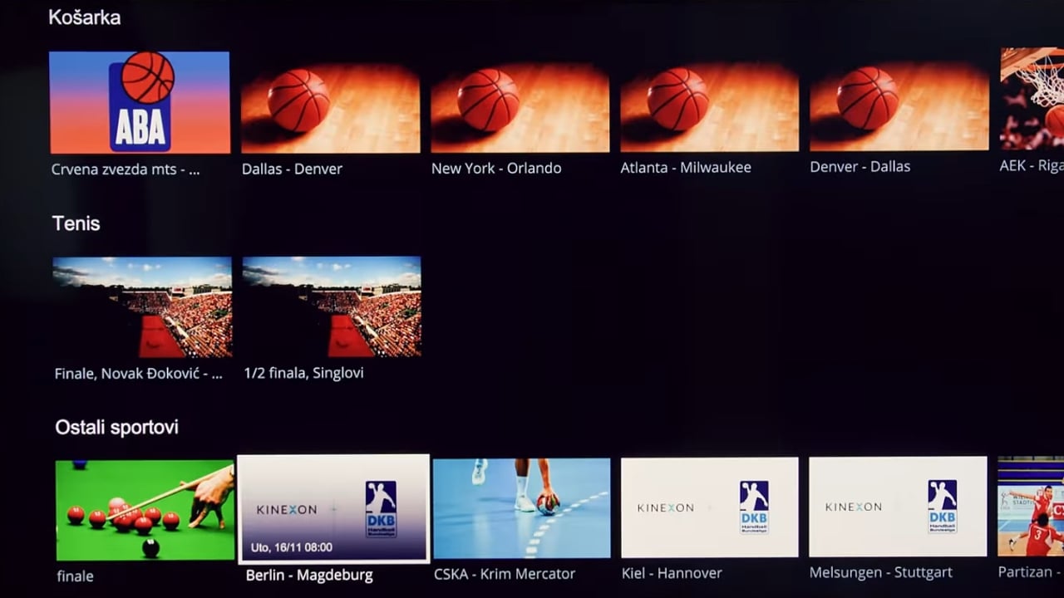Open the ABA league thumbnail image
This screenshot has width=1064, height=598.
(x=140, y=102)
